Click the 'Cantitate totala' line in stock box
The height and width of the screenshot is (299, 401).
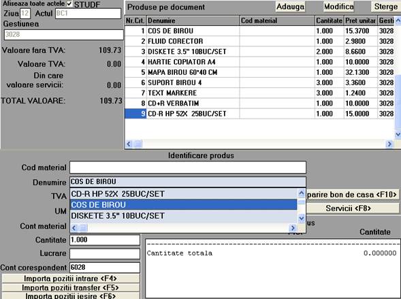point(272,253)
